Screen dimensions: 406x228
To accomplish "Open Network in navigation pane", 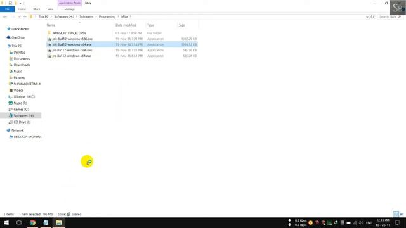I will point(17,130).
